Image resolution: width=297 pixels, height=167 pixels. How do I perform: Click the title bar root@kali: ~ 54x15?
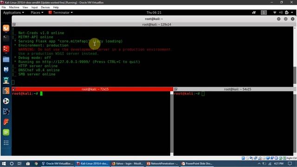(x=235, y=89)
